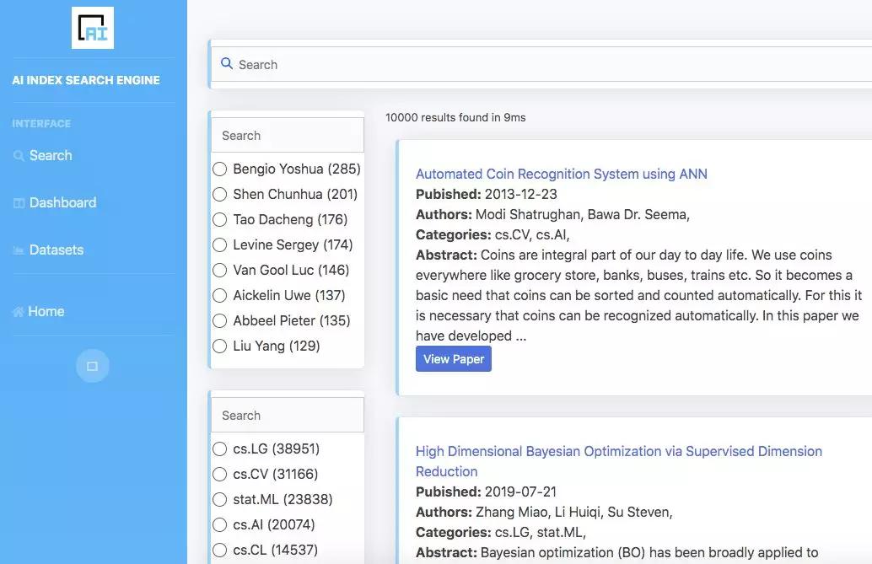Click the category filter search field
The width and height of the screenshot is (872, 564).
coord(288,415)
